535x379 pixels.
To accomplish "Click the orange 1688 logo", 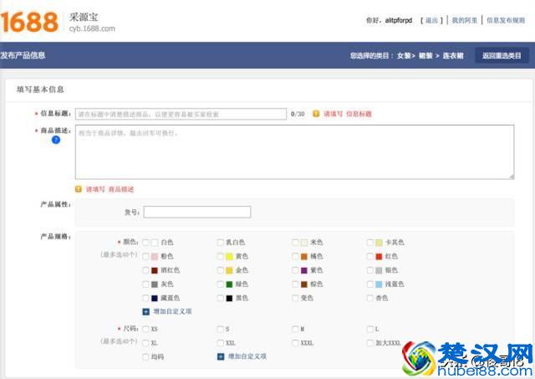I will click(x=29, y=22).
